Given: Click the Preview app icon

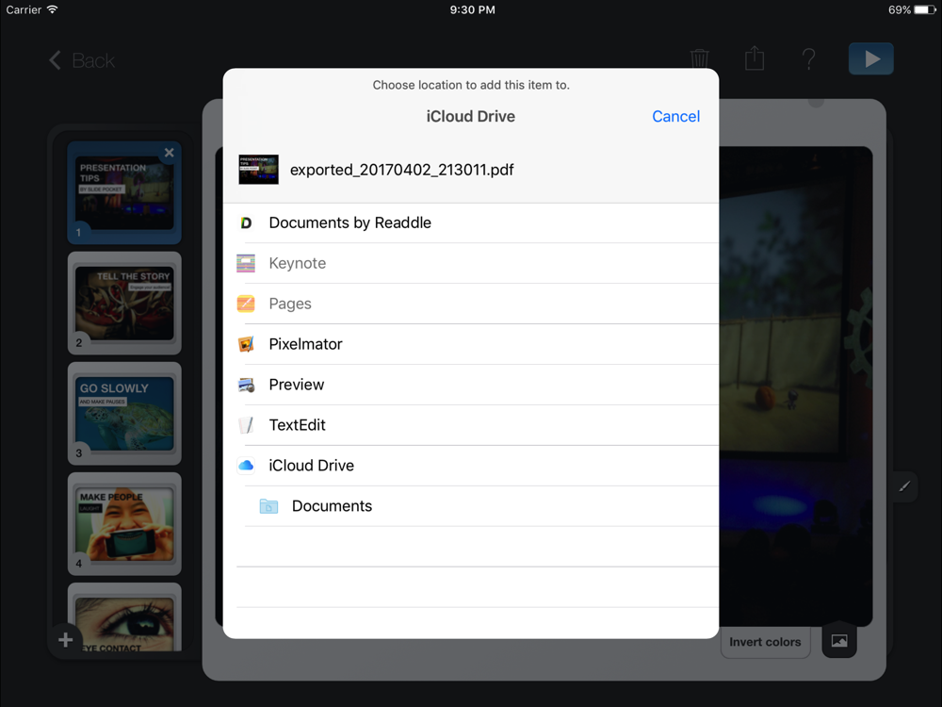Looking at the screenshot, I should tap(246, 385).
